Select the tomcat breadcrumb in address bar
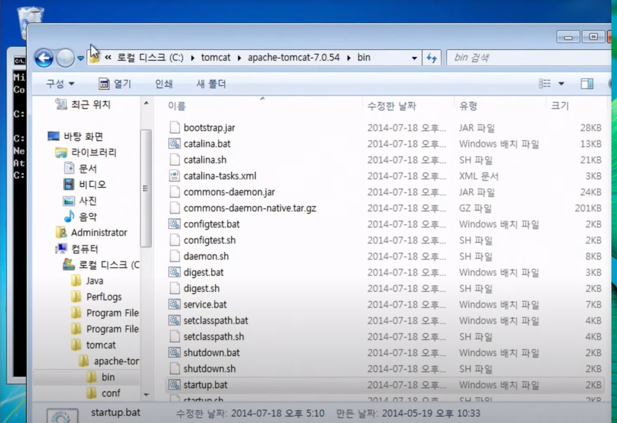Viewport: 617px width, 423px height. click(x=215, y=58)
